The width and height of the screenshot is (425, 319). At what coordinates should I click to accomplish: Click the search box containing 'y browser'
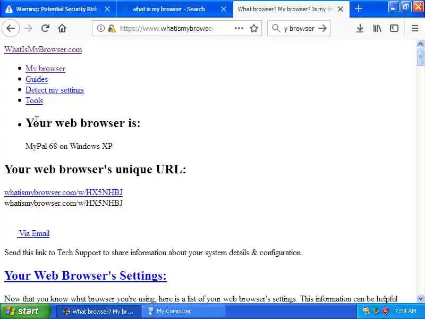click(299, 28)
